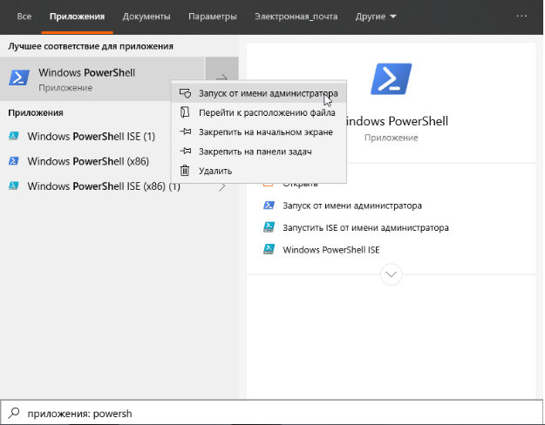This screenshot has width=545, height=425.
Task: Click the search box with приложения: powersh
Action: (272, 413)
